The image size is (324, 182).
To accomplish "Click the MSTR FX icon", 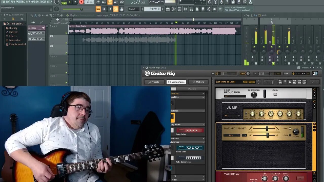I will click(x=304, y=82).
